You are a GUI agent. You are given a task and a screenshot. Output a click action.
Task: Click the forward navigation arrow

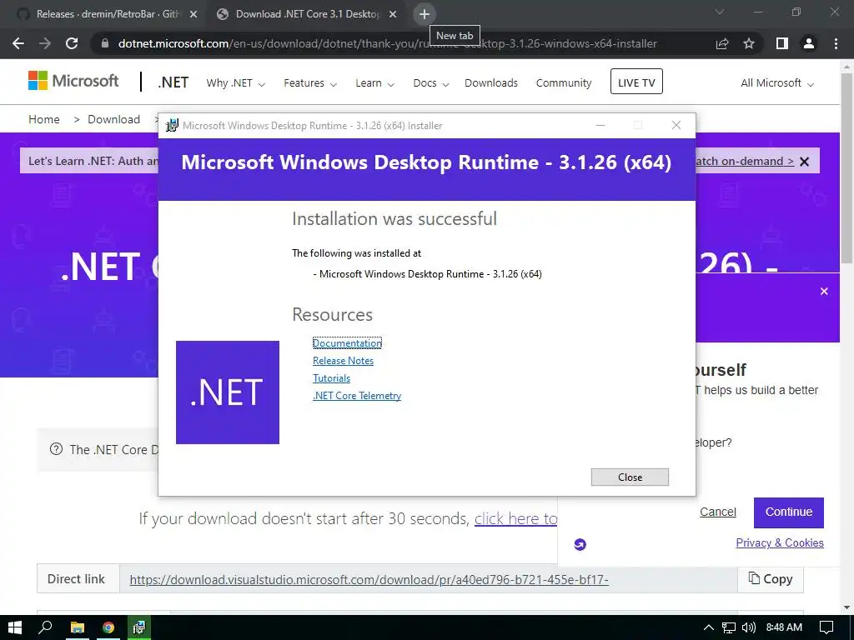coord(45,43)
